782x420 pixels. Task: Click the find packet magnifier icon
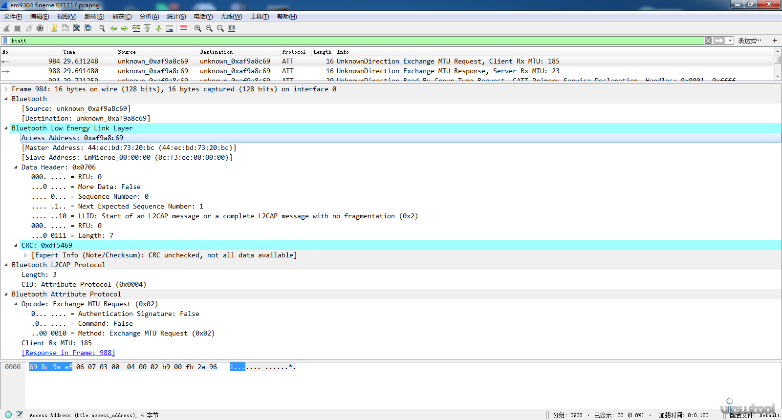click(102, 28)
